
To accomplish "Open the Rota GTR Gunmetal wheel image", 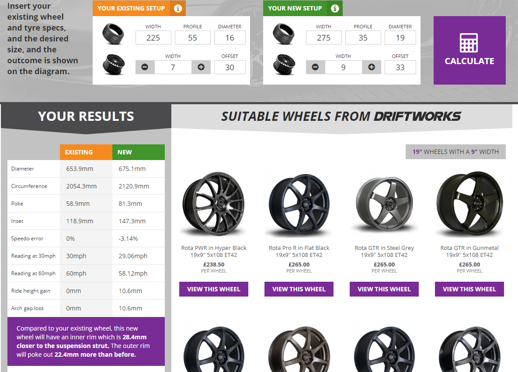I will pyautogui.click(x=469, y=204).
